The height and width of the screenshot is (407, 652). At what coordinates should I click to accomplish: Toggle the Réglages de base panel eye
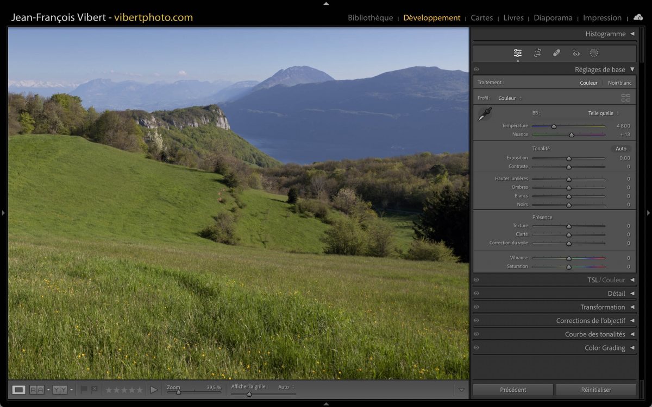click(477, 69)
